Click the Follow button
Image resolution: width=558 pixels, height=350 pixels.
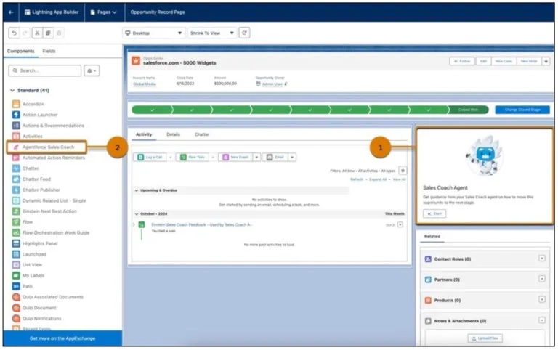[462, 62]
